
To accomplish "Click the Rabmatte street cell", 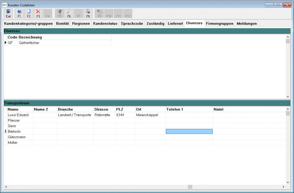I will (x=104, y=115).
